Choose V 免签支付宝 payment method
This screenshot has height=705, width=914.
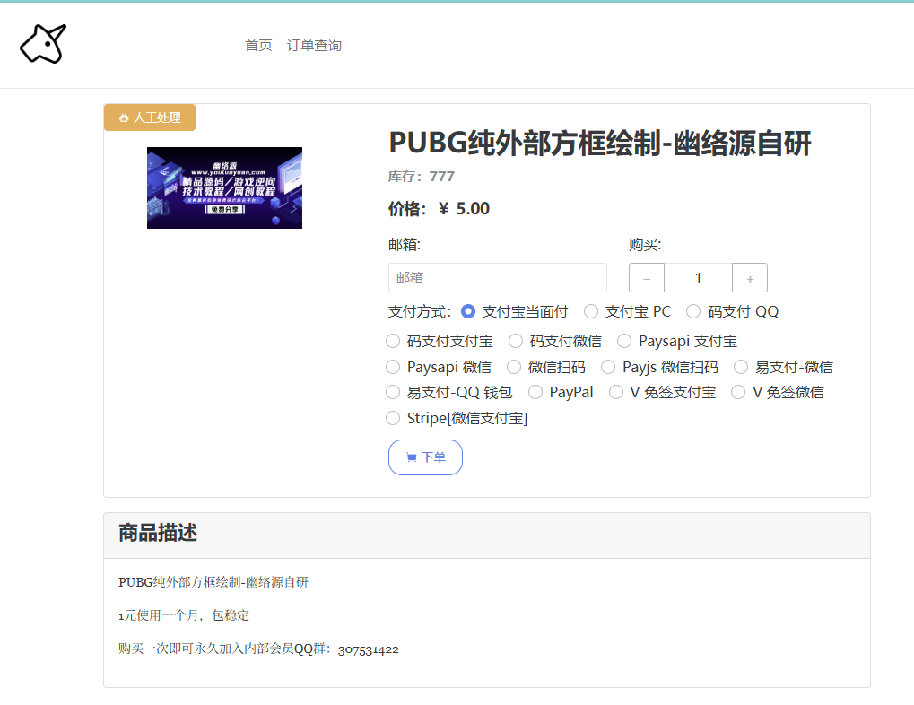coord(616,392)
